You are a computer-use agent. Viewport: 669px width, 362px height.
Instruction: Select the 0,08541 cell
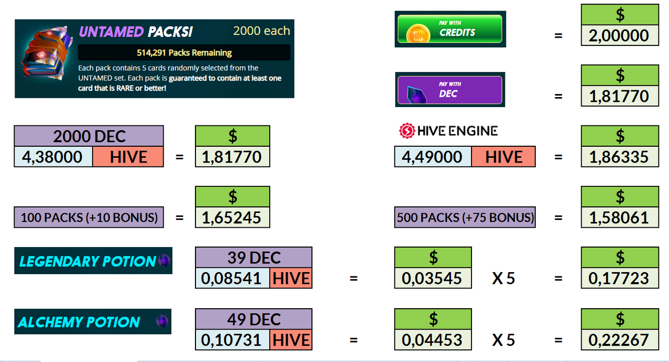(233, 278)
